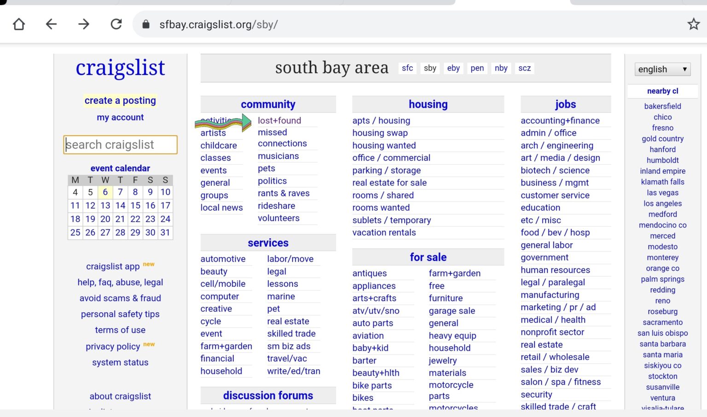The height and width of the screenshot is (417, 707).
Task: Switch to the pen area tab
Action: (477, 68)
